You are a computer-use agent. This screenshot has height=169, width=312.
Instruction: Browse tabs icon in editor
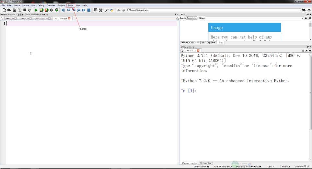[2, 18]
